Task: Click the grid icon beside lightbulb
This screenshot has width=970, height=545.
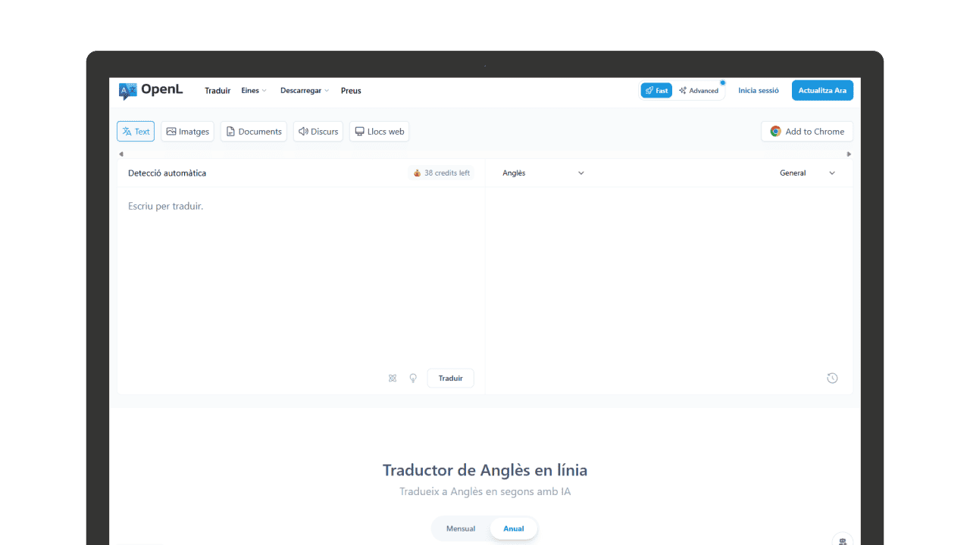Action: 393,378
